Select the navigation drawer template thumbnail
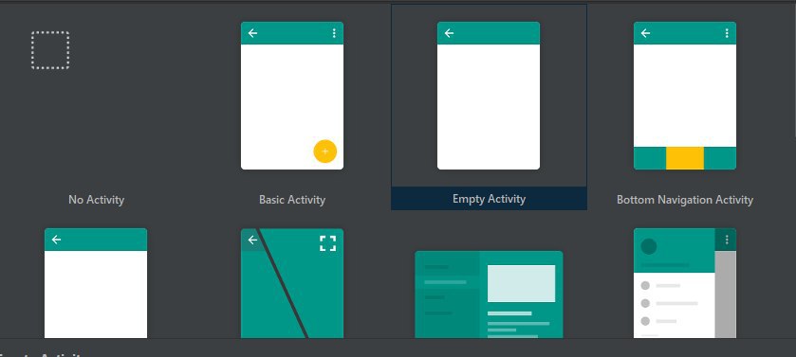796x357 pixels. point(685,283)
